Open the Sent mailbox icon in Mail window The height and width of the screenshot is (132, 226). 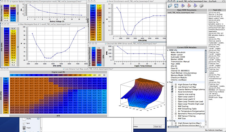pos(24,123)
